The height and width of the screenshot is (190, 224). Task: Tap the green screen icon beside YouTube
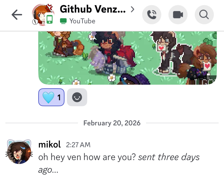63,21
